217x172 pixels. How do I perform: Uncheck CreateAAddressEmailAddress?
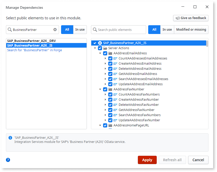tap(110, 64)
